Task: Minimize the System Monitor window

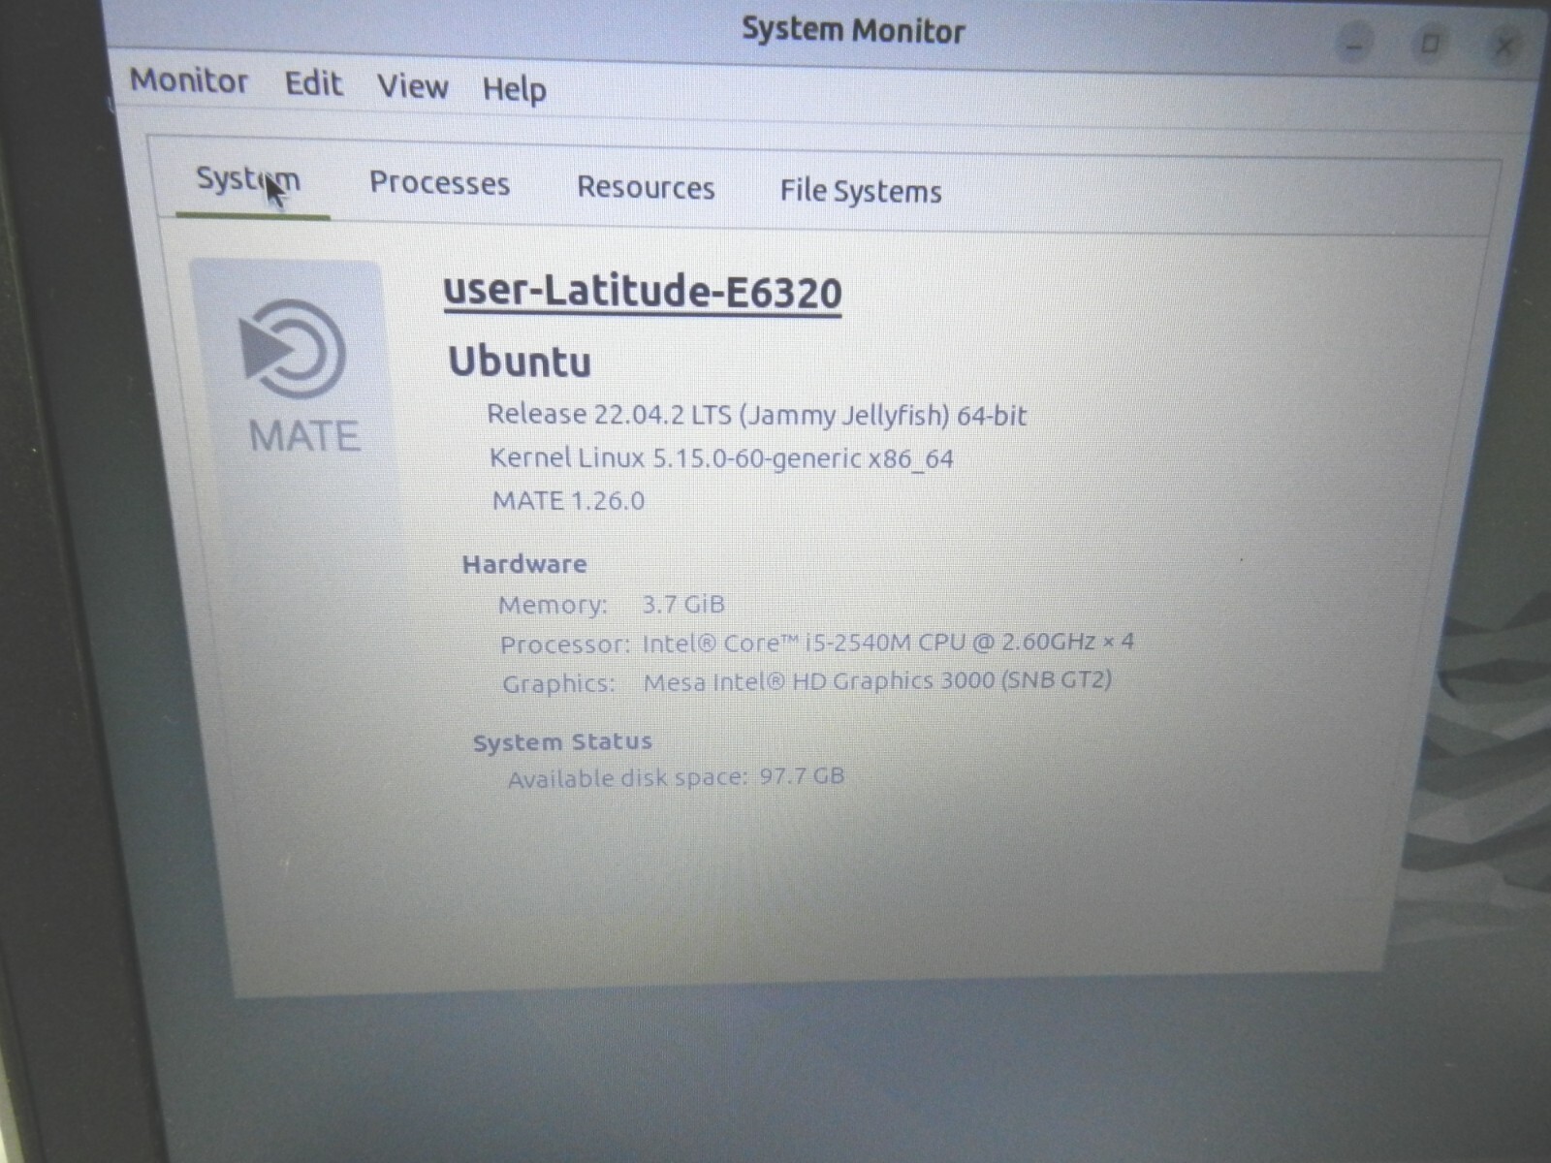Action: tap(1354, 45)
